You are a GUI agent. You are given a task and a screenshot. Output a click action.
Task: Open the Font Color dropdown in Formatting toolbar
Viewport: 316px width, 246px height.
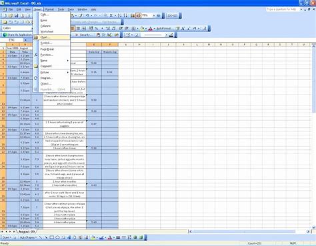coord(154,29)
